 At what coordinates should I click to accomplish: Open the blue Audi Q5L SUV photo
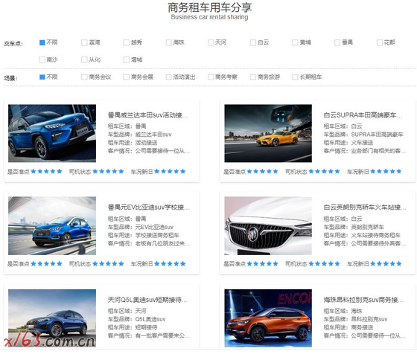coord(52,318)
